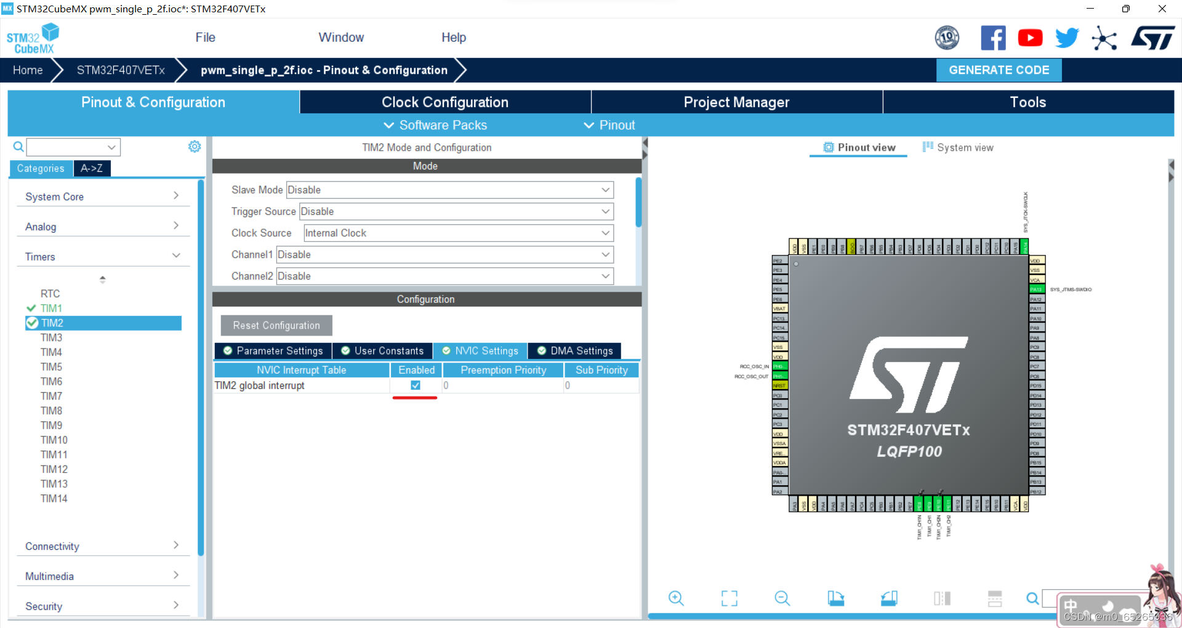Viewport: 1182px width, 628px height.
Task: Click the green PA13 pin on the chip
Action: (x=1037, y=289)
